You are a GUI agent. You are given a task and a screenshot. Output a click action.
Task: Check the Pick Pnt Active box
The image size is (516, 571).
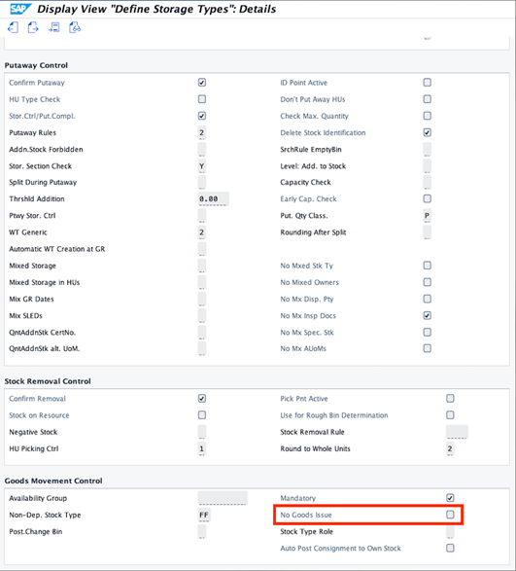point(450,399)
